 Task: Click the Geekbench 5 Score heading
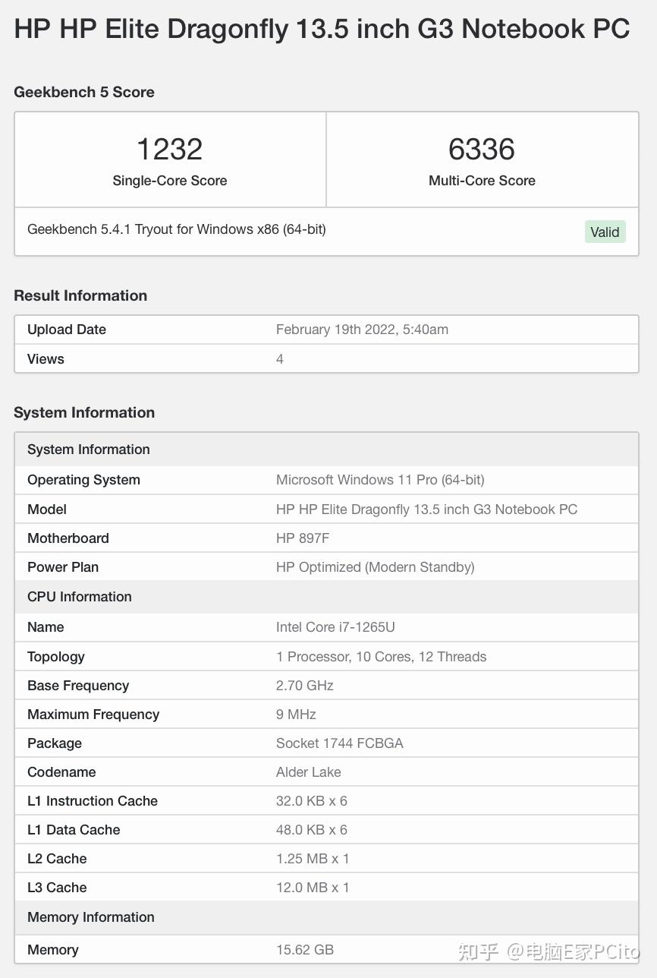click(84, 92)
